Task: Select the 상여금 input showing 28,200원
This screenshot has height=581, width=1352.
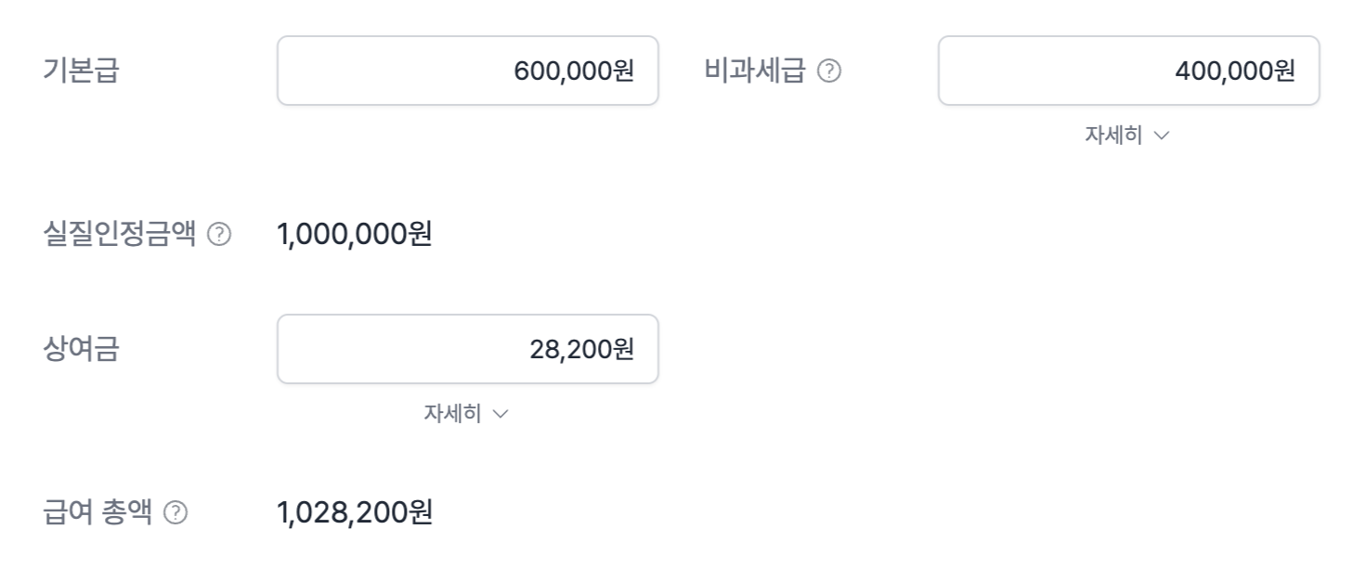Action: (467, 349)
